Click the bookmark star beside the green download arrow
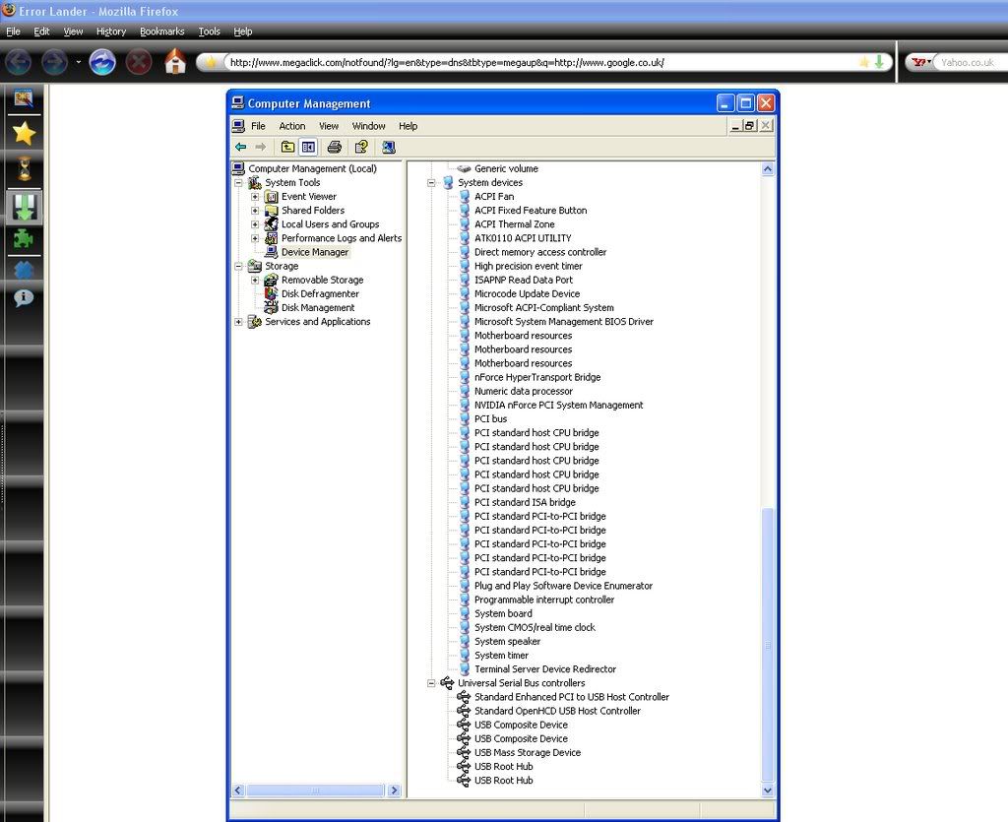Image resolution: width=1008 pixels, height=822 pixels. pyautogui.click(x=864, y=62)
